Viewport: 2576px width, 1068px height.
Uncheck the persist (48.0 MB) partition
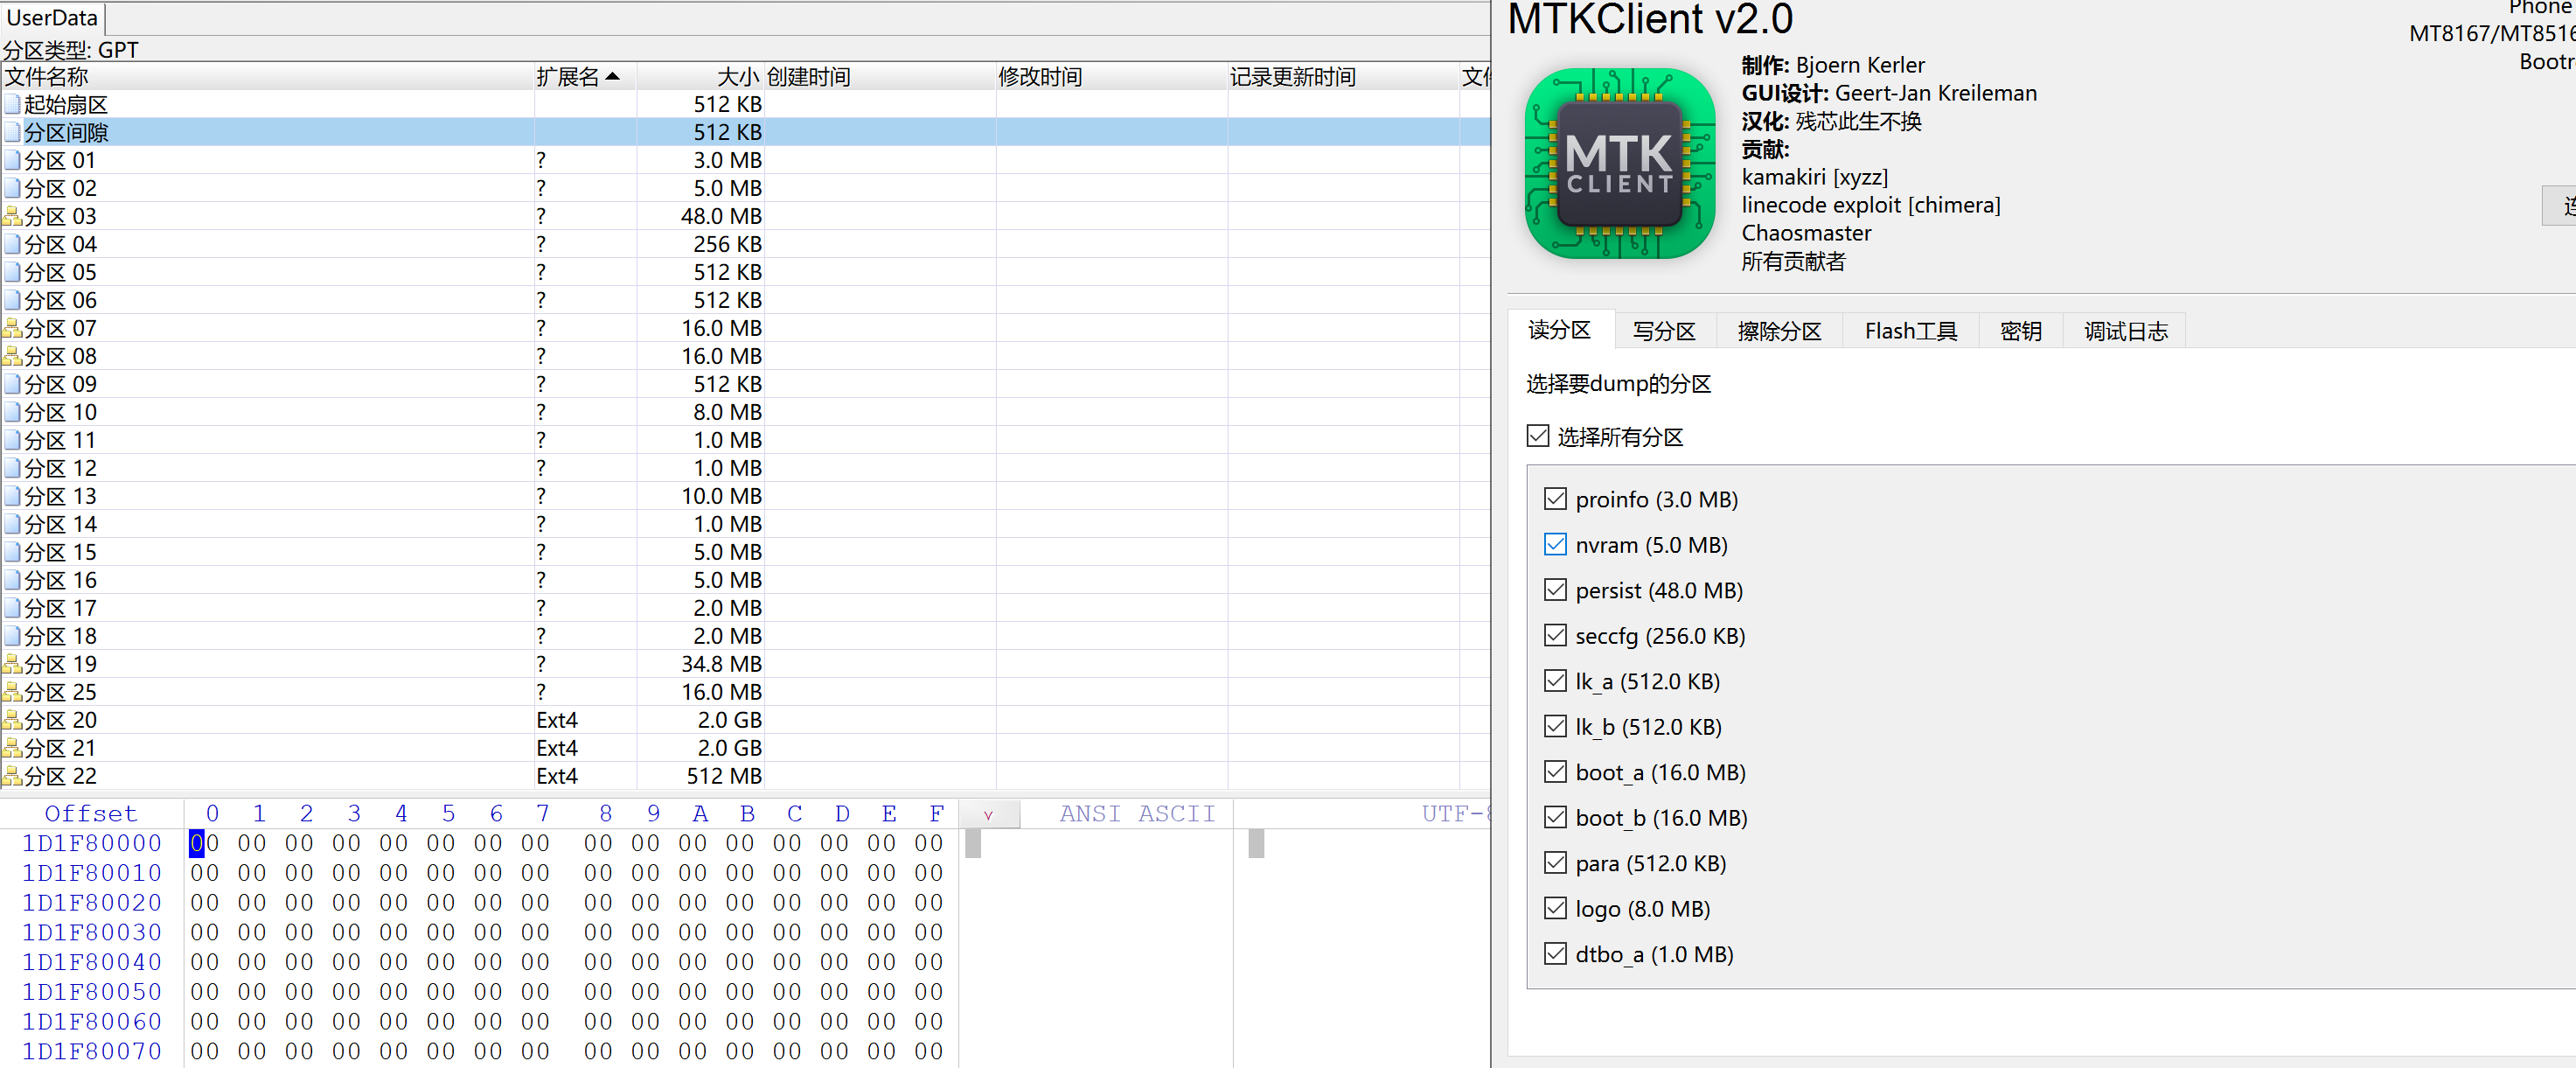(x=1555, y=590)
